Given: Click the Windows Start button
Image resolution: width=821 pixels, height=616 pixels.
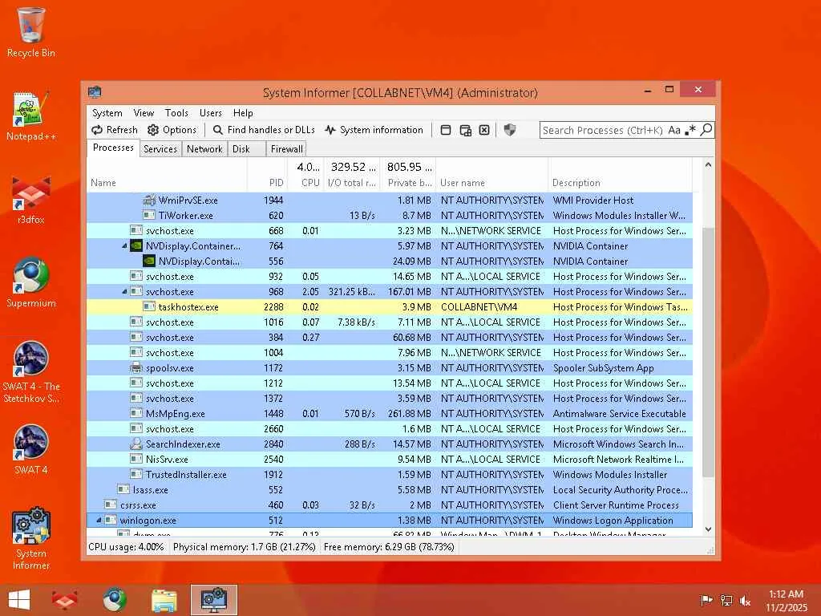Looking at the screenshot, I should coord(19,600).
